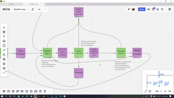
Task: Select the Area Entered sticky note
Action: pos(21,53)
